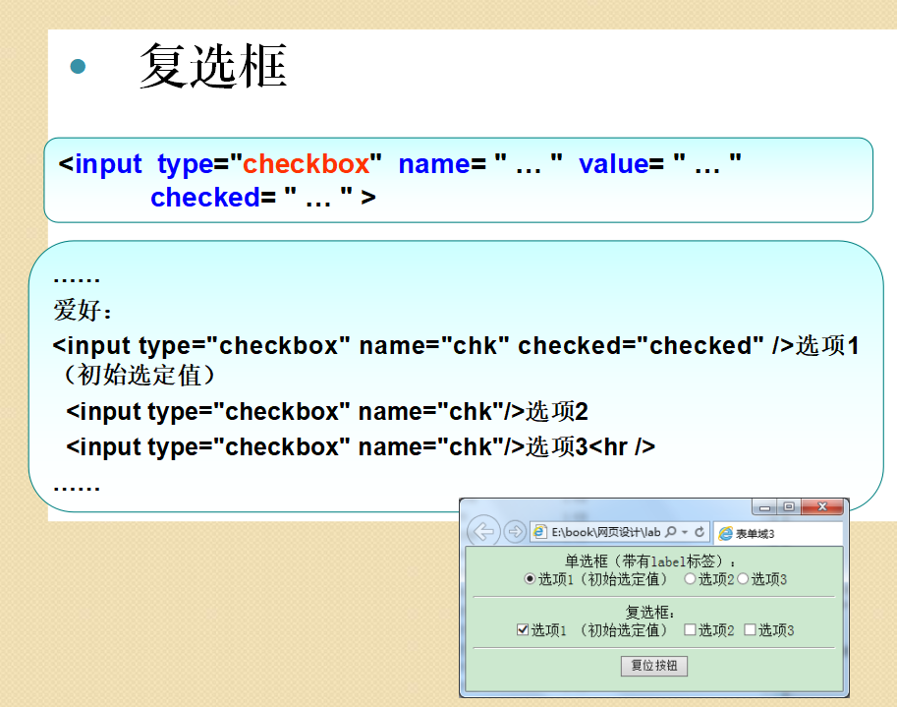Select the 表单域3 browser tab
Screen dimensions: 897x707
pos(778,534)
